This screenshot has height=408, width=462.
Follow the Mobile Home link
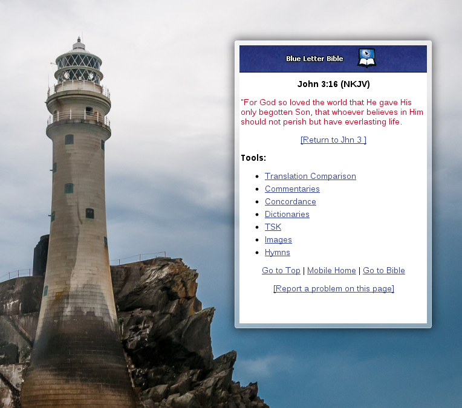[331, 270]
